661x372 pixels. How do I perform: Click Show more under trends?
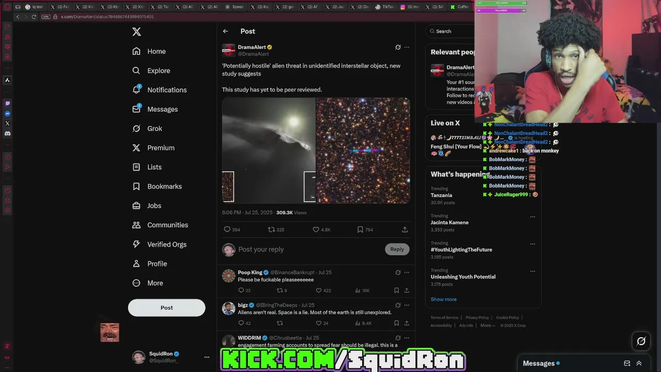(x=444, y=299)
